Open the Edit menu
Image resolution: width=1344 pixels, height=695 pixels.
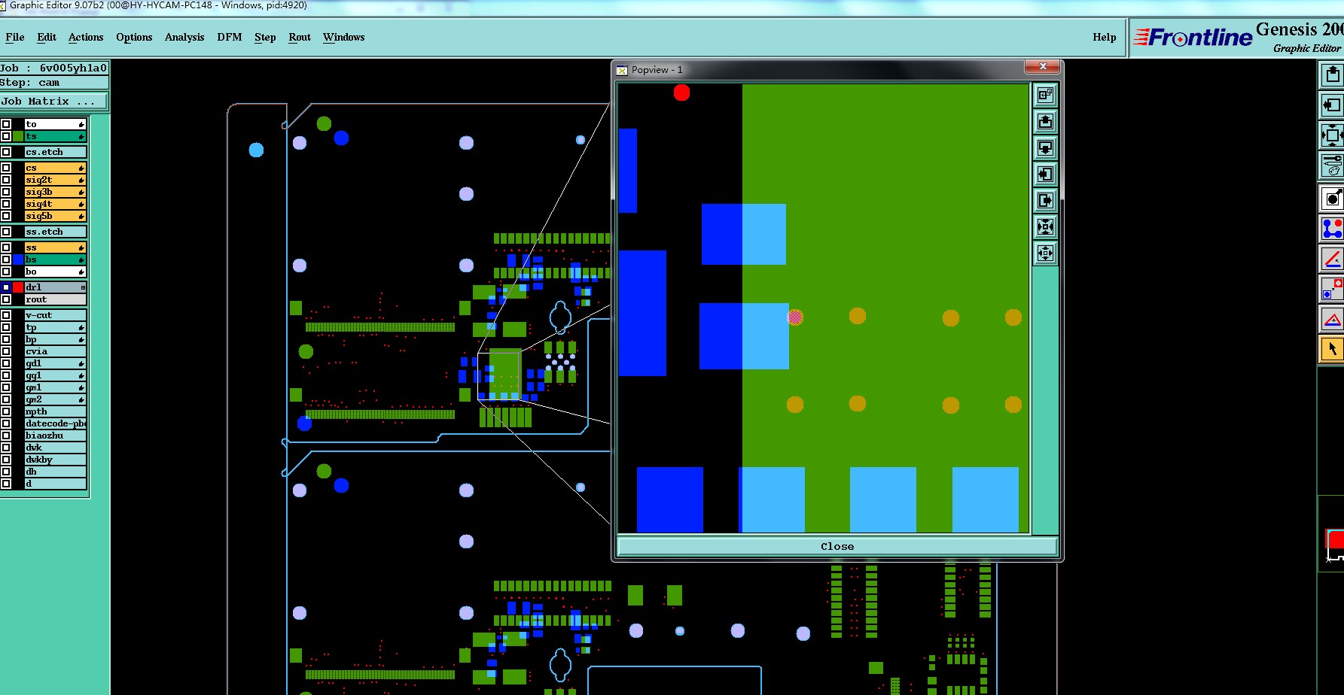pyautogui.click(x=47, y=37)
